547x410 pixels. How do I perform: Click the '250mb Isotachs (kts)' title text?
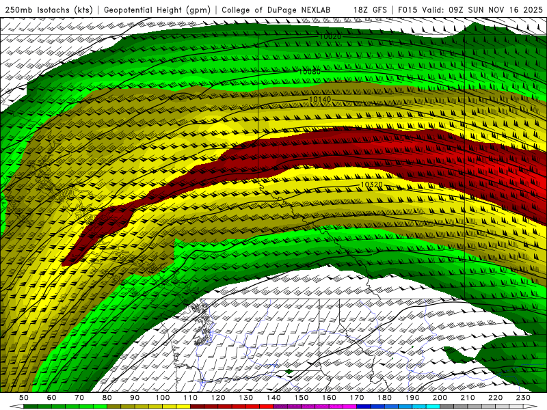point(49,10)
